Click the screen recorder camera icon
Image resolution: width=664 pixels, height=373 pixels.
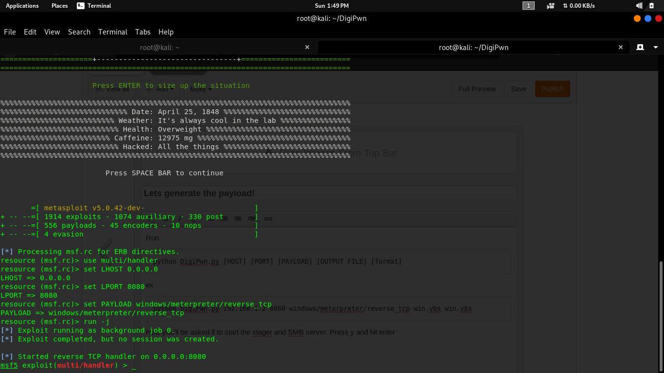click(x=551, y=6)
